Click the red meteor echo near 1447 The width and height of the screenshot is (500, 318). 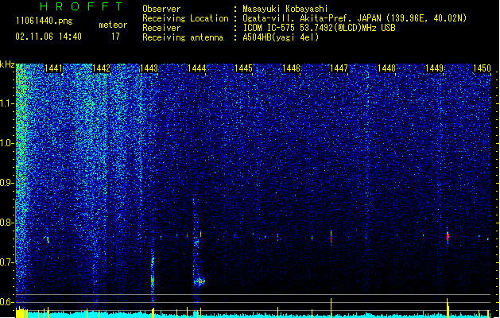331,238
